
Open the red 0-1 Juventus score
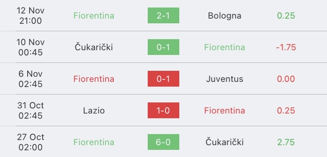pos(163,79)
